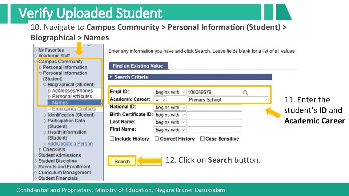The width and height of the screenshot is (349, 196).
Task: Expand the Health Information (Student) folder
Action: click(x=45, y=132)
